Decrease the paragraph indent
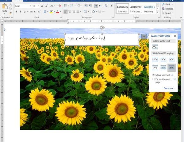 (x=86, y=6)
